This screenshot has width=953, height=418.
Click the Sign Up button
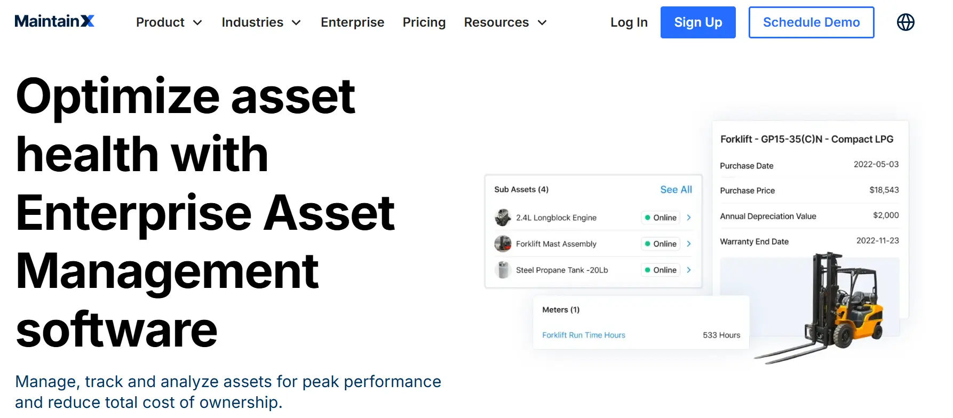tap(698, 22)
